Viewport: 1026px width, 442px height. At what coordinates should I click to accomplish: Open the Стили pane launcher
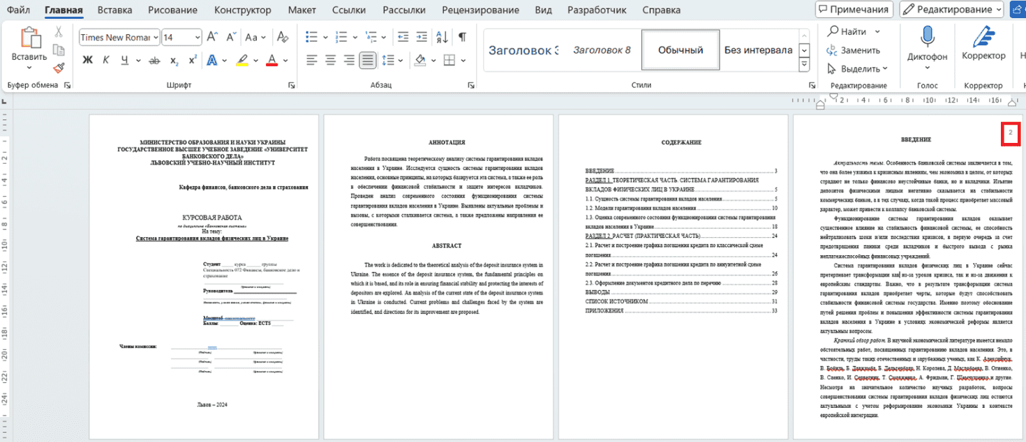812,85
